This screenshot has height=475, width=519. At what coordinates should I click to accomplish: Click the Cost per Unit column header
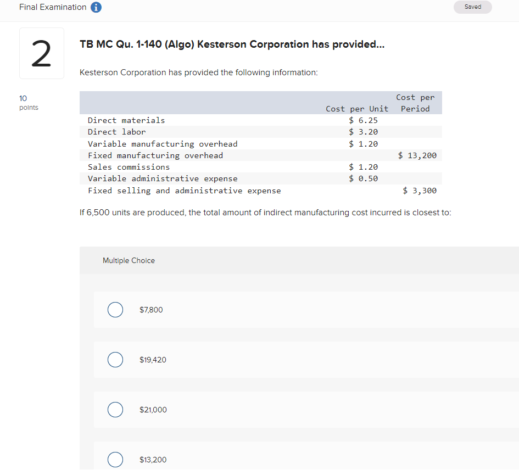click(356, 109)
